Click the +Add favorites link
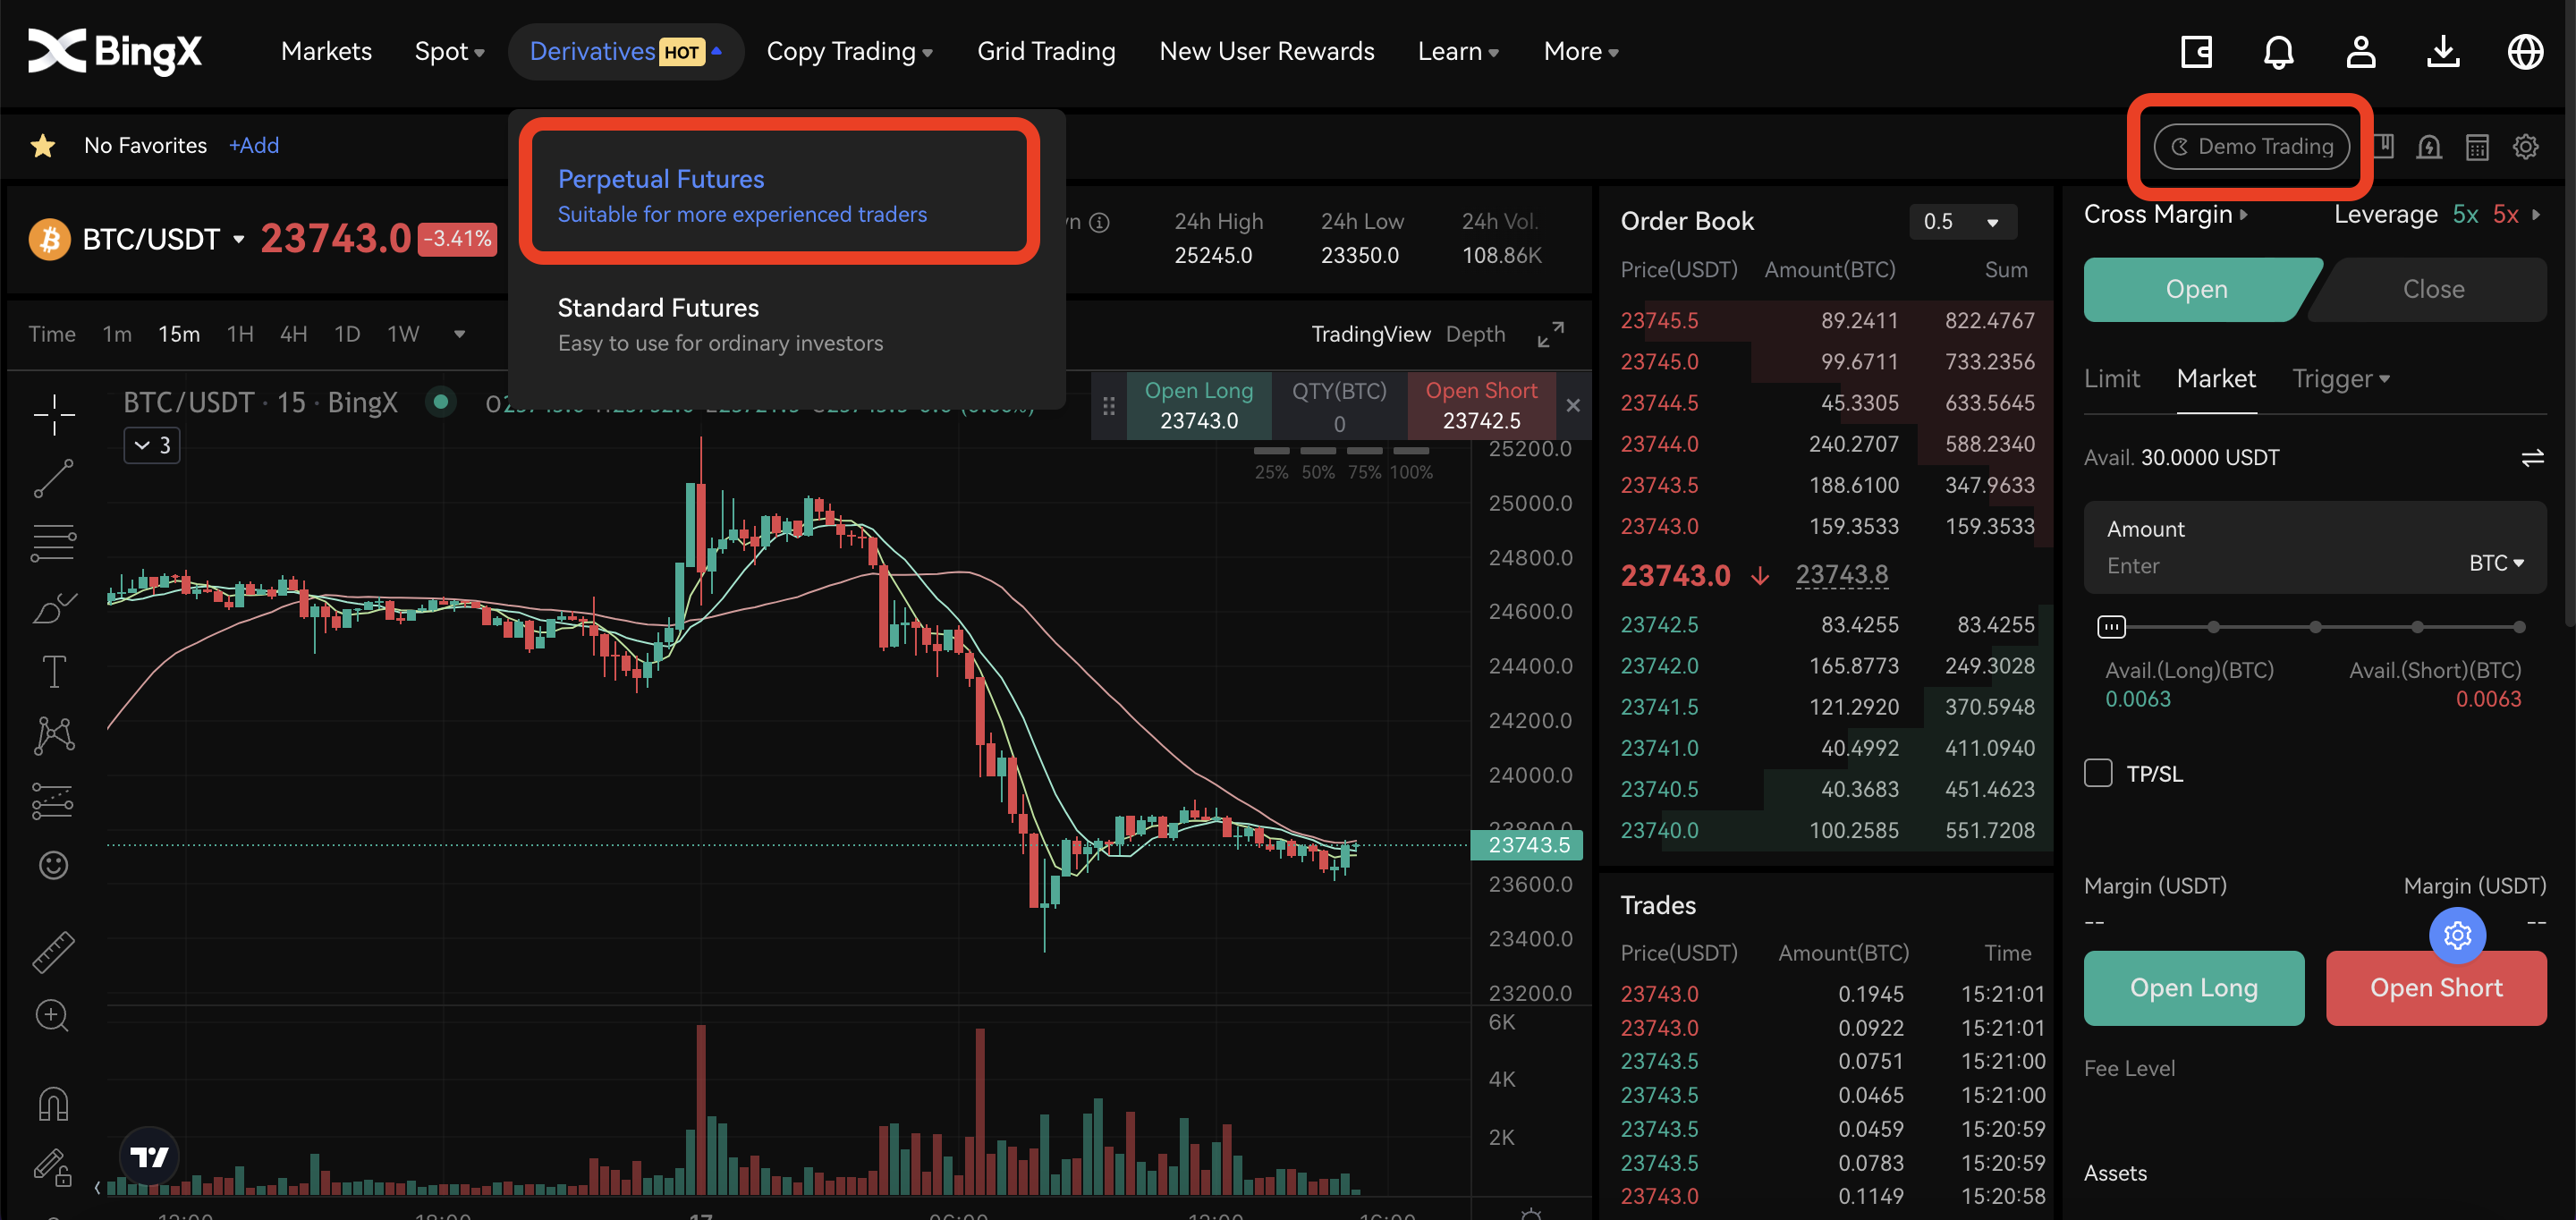Screen dimensions: 2576x1220 254,146
